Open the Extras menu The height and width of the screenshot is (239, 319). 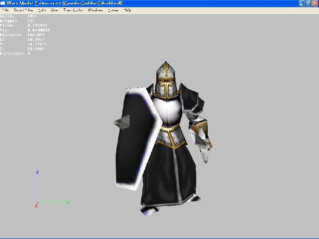(113, 10)
